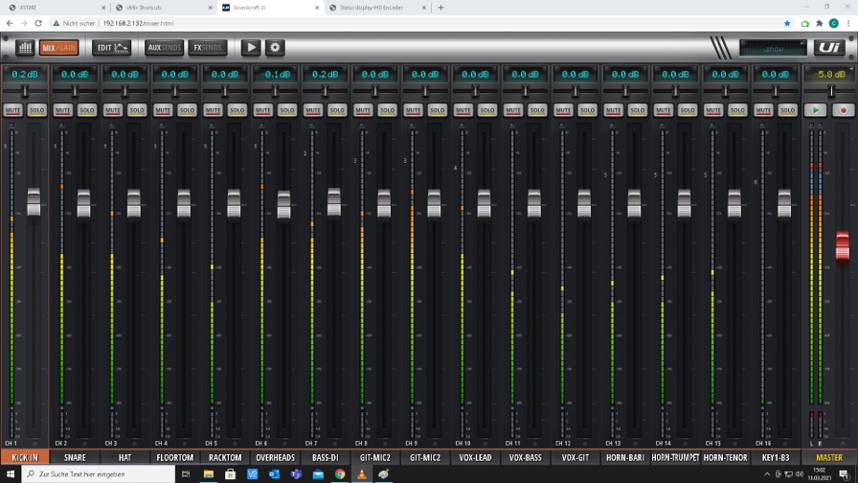The image size is (858, 483).
Task: Switch to the vMix Shortcuts browser tab
Action: pyautogui.click(x=162, y=8)
